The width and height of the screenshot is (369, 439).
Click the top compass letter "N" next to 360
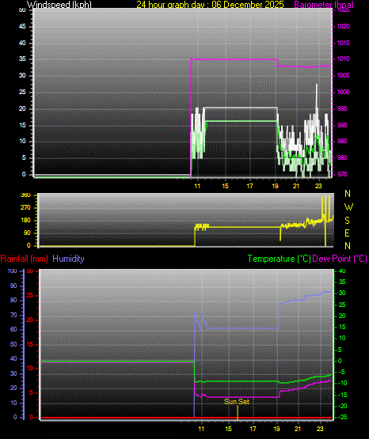348,194
